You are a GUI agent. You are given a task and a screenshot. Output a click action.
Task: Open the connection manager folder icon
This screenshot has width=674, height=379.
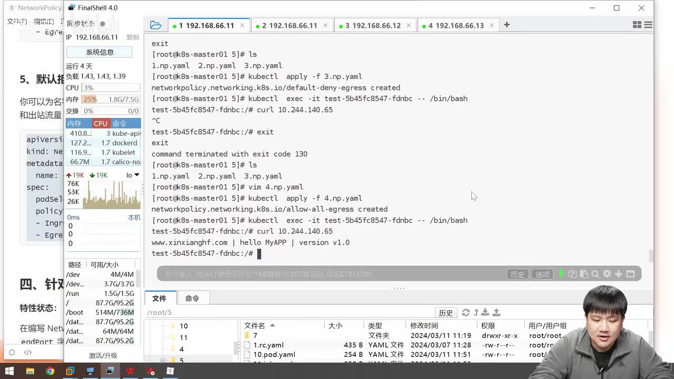coord(155,25)
